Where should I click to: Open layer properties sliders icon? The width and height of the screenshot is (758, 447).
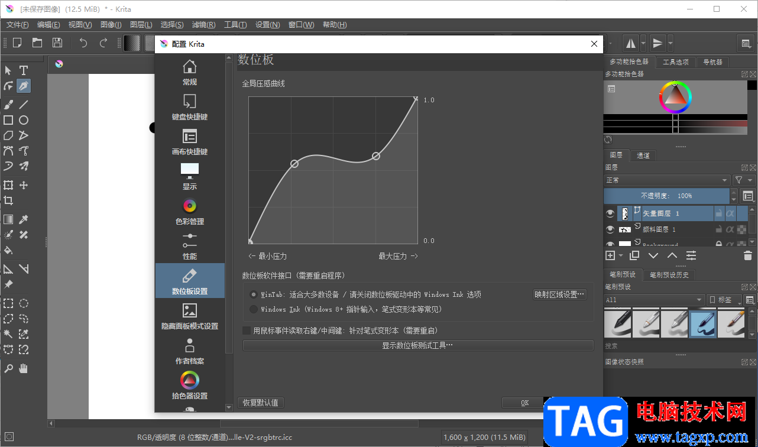(x=691, y=255)
